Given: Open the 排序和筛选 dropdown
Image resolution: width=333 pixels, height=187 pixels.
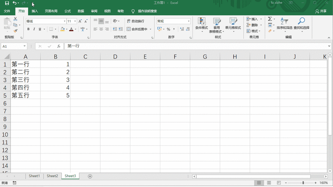Looking at the screenshot, I should [284, 25].
